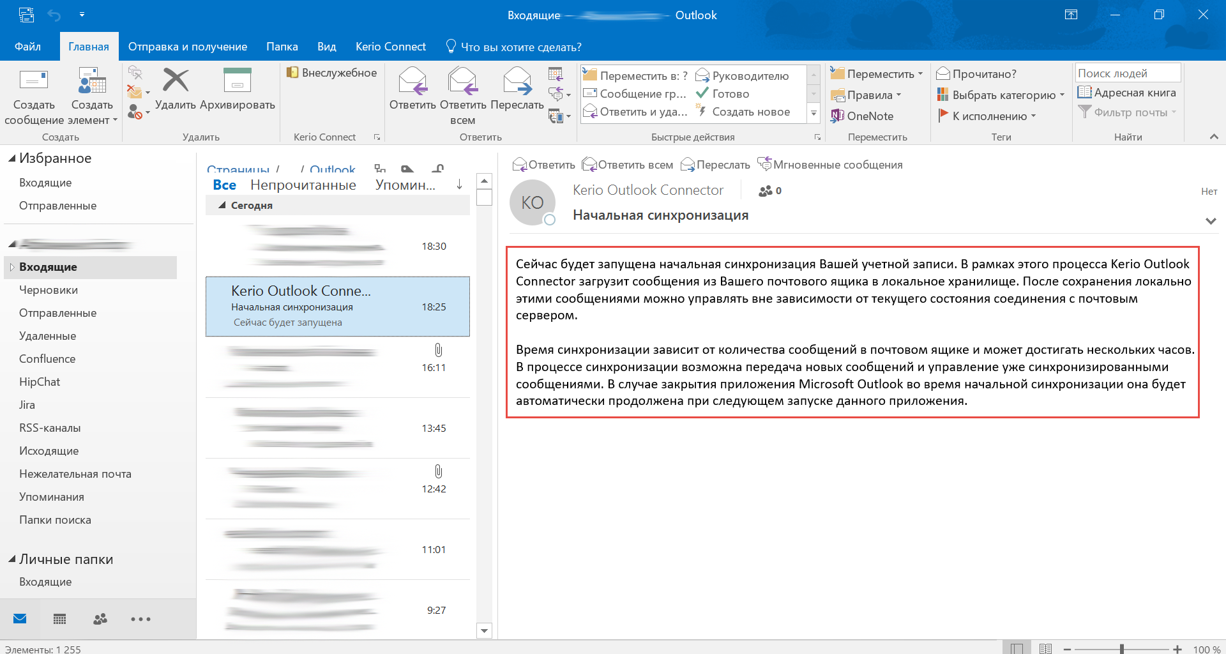Image resolution: width=1226 pixels, height=654 pixels.
Task: Click the ribbon Reply (Ответить) icon
Action: coord(412,81)
